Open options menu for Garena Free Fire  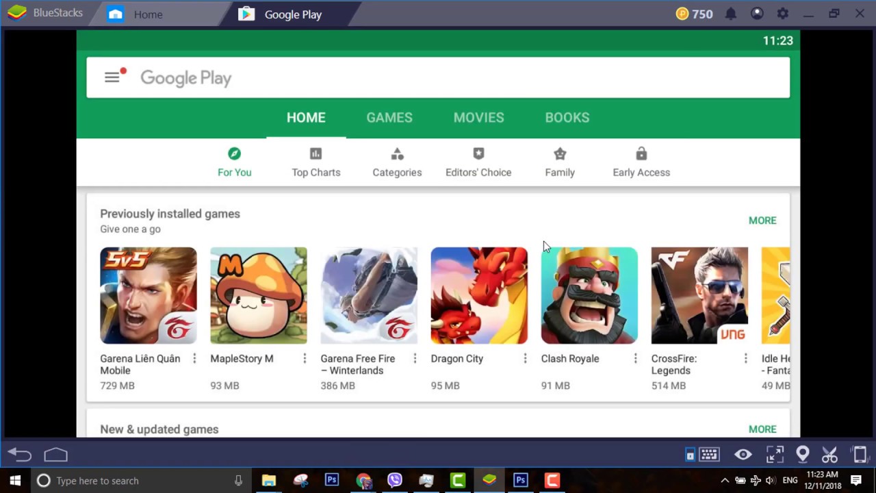(x=415, y=358)
